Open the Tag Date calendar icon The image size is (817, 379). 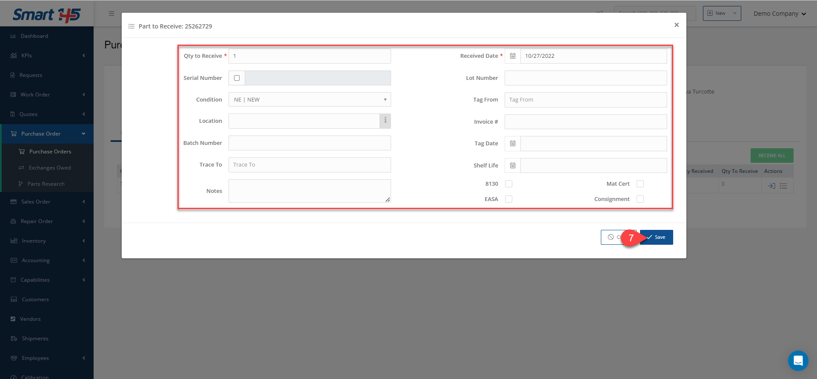[x=513, y=144]
